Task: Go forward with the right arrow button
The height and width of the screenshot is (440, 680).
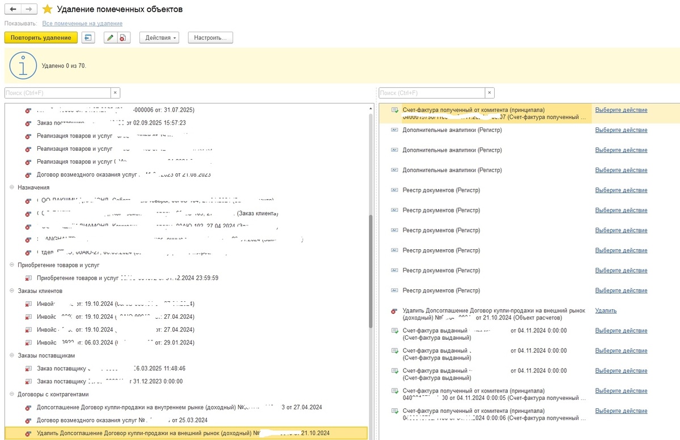Action: [29, 10]
